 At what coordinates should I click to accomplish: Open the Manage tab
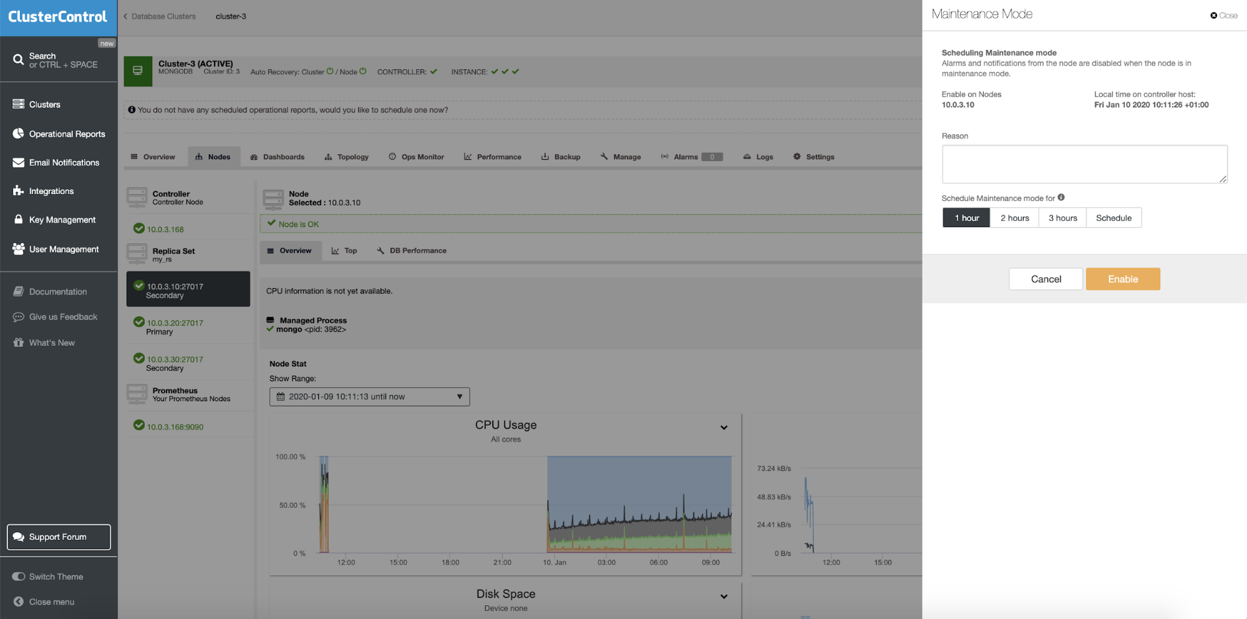[621, 157]
